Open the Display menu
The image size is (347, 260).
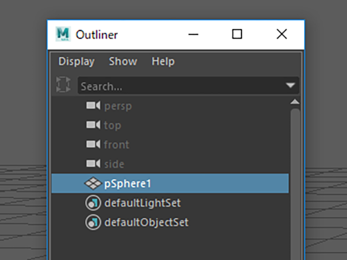76,61
